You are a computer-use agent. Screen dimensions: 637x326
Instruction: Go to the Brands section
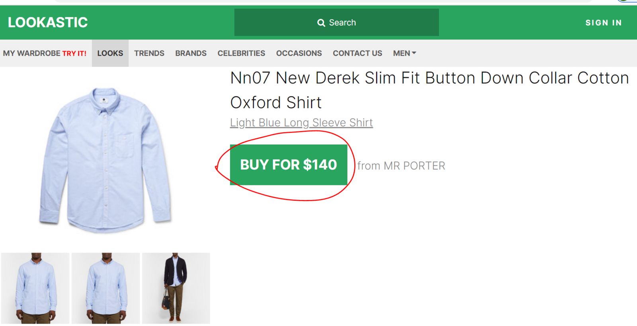tap(191, 53)
